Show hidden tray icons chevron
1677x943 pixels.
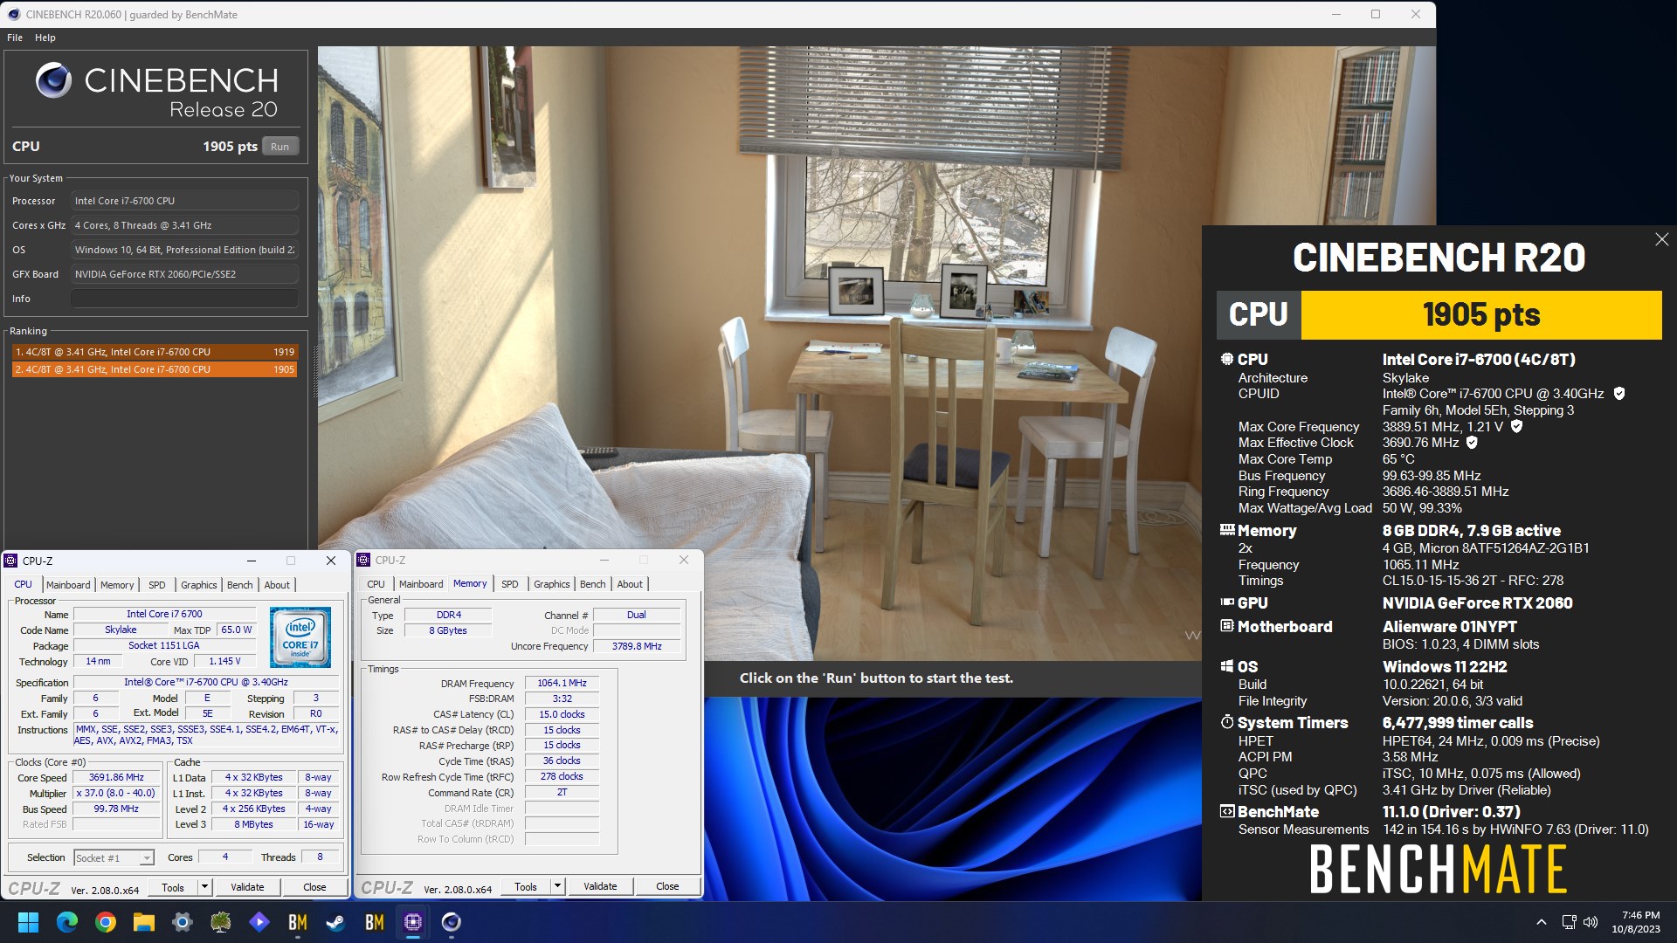pyautogui.click(x=1542, y=922)
